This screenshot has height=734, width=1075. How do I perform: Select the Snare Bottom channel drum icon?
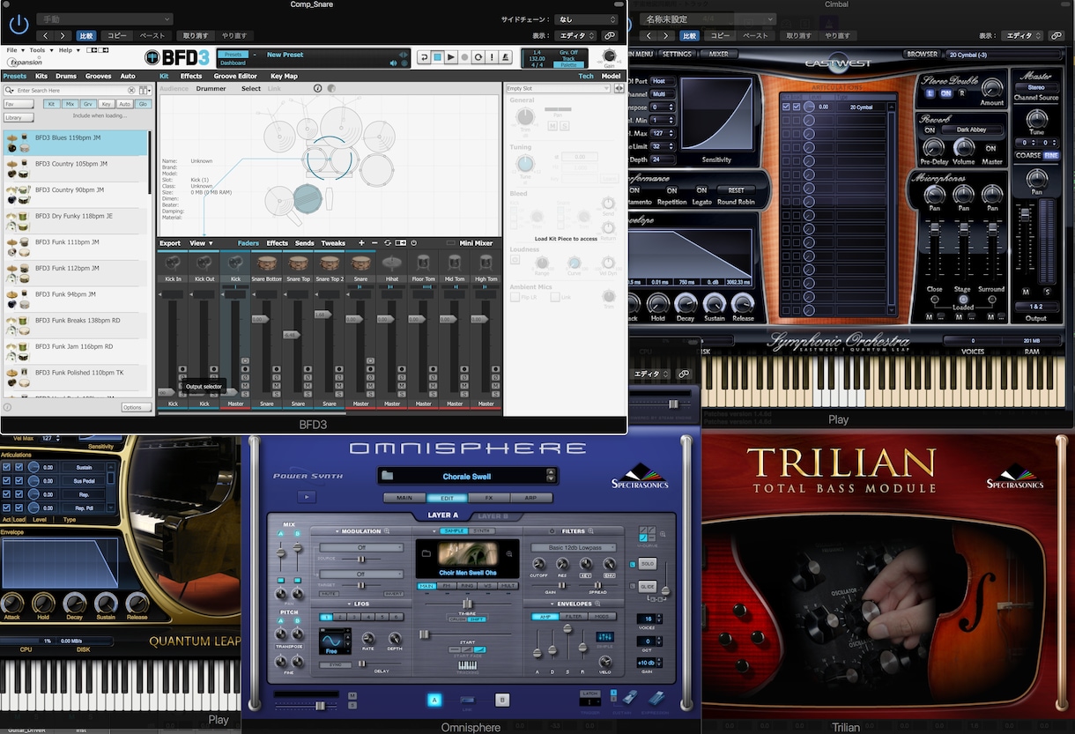(266, 263)
